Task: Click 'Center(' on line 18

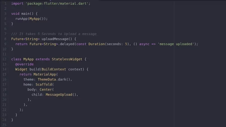Action: (x=47, y=89)
